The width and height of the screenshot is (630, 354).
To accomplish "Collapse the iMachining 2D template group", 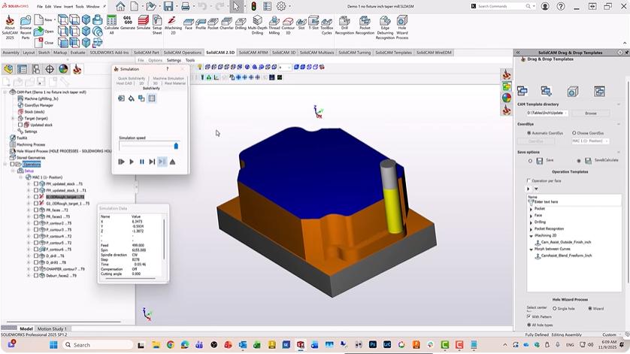I will (531, 236).
